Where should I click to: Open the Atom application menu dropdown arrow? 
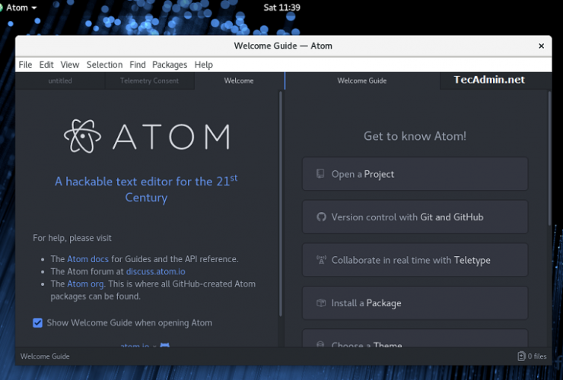click(34, 8)
